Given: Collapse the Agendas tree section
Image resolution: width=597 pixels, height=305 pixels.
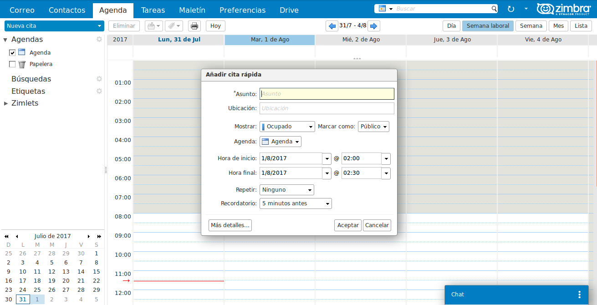Looking at the screenshot, I should tap(5, 40).
